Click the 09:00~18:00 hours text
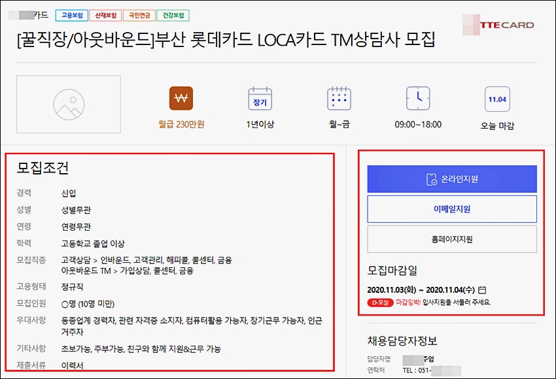Image resolution: width=556 pixels, height=379 pixels. pyautogui.click(x=418, y=124)
